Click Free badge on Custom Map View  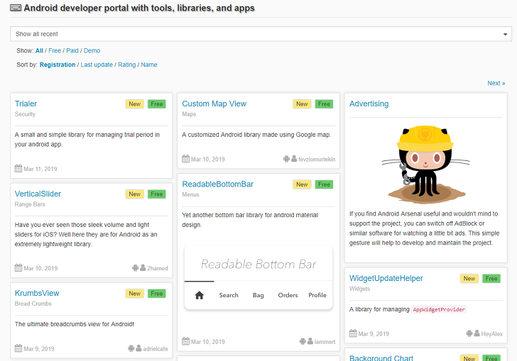pos(324,104)
